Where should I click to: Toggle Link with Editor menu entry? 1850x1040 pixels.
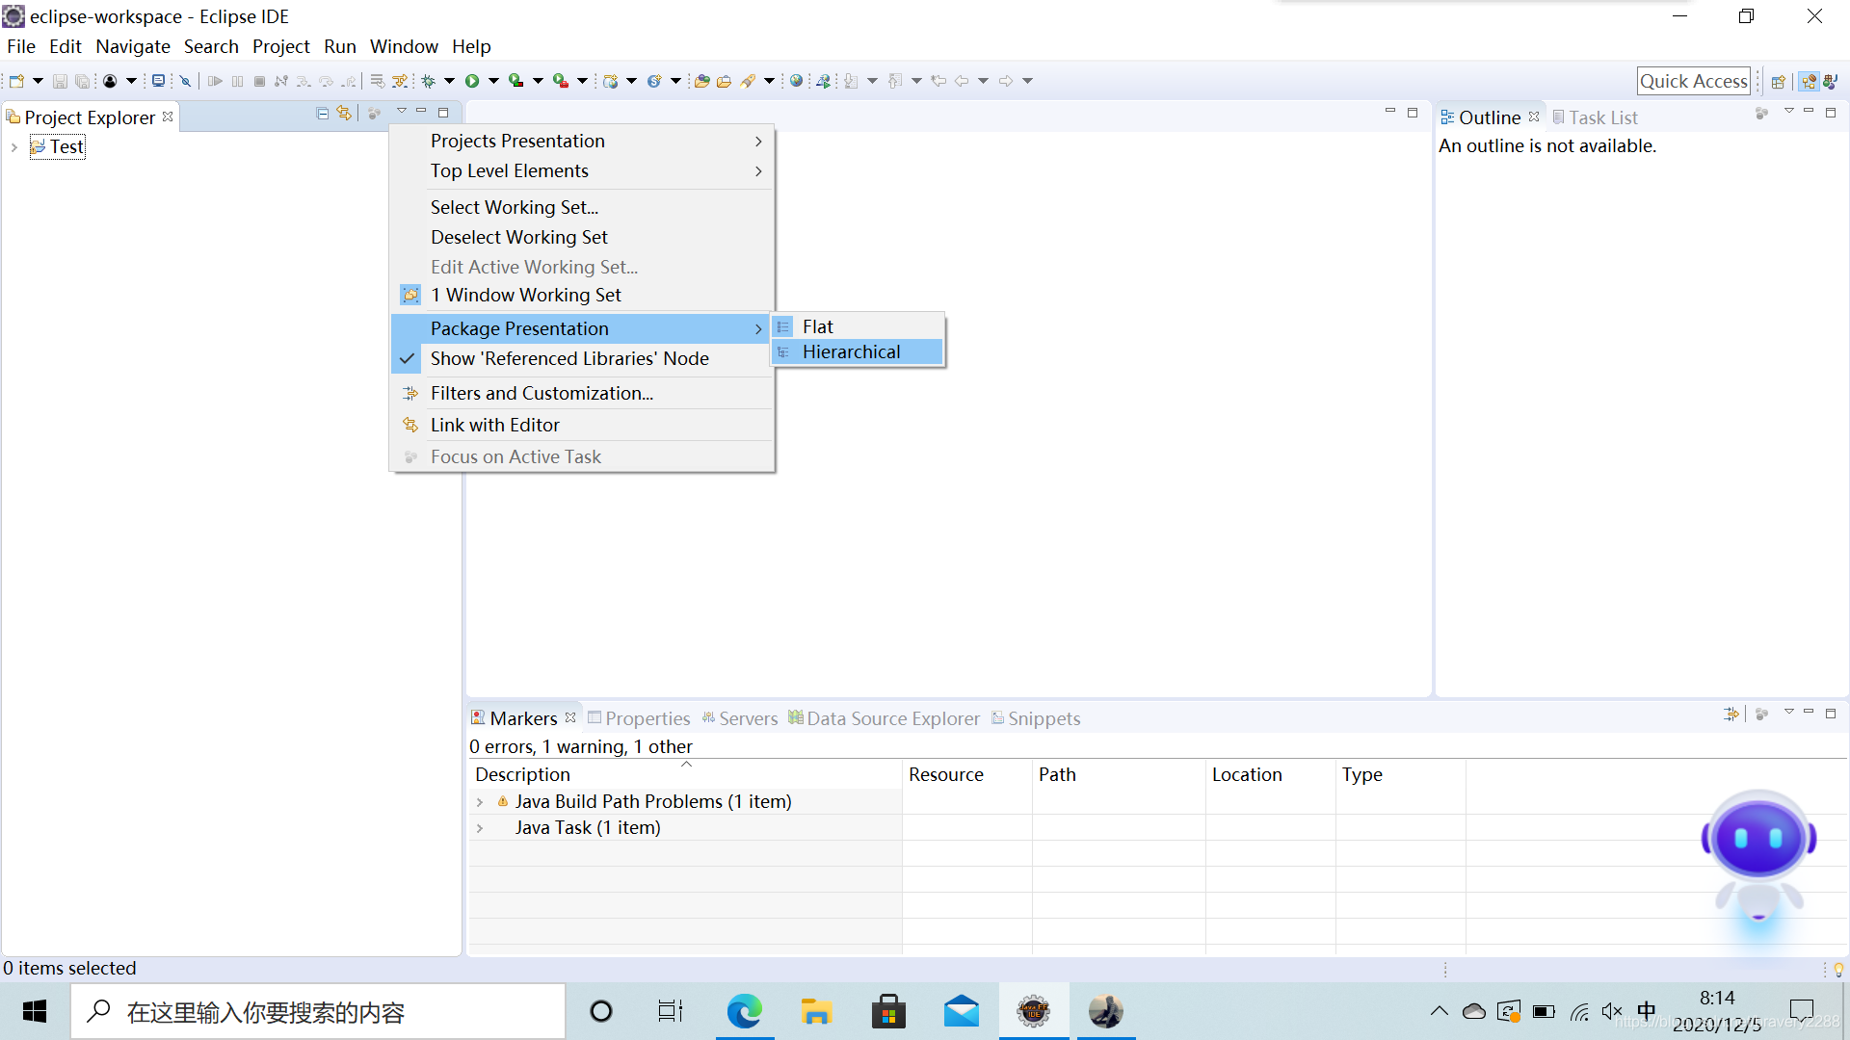click(494, 425)
